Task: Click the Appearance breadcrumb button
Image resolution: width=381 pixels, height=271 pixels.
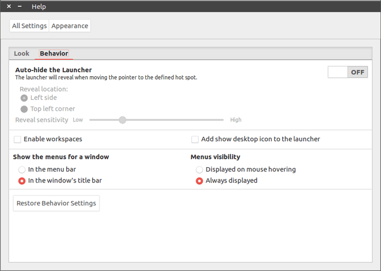Action: [70, 26]
